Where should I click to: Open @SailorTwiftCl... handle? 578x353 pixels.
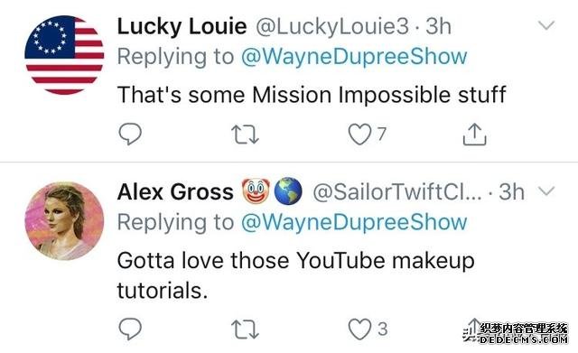[397, 192]
